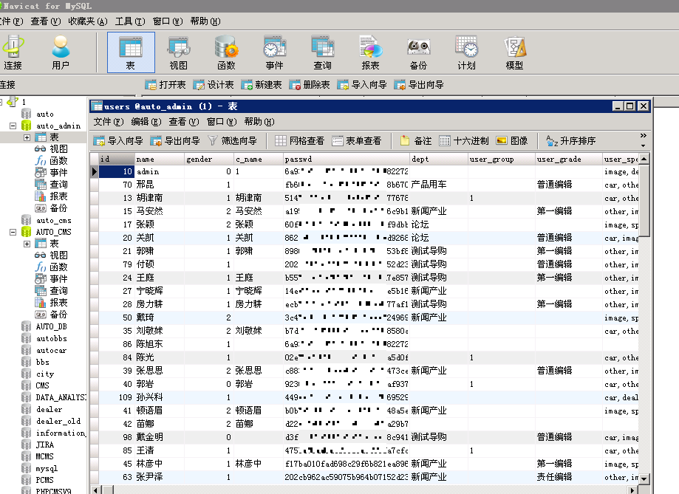The image size is (679, 494).
Task: Open the 计划 (Schedule) tool icon
Action: tap(466, 52)
